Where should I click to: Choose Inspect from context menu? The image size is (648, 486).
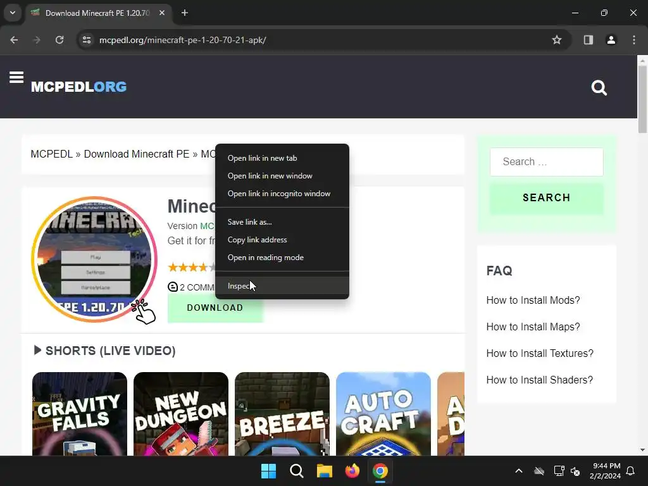click(x=282, y=286)
